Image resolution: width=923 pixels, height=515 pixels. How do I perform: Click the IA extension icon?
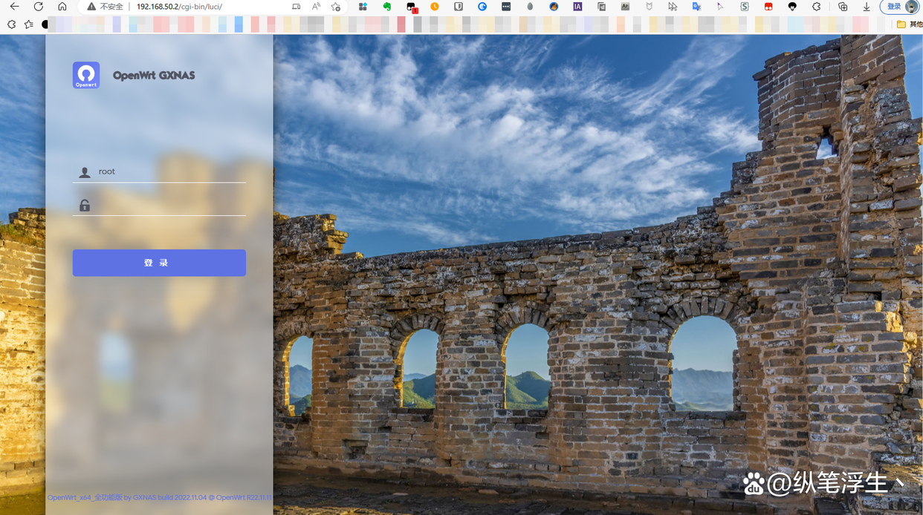click(x=577, y=7)
